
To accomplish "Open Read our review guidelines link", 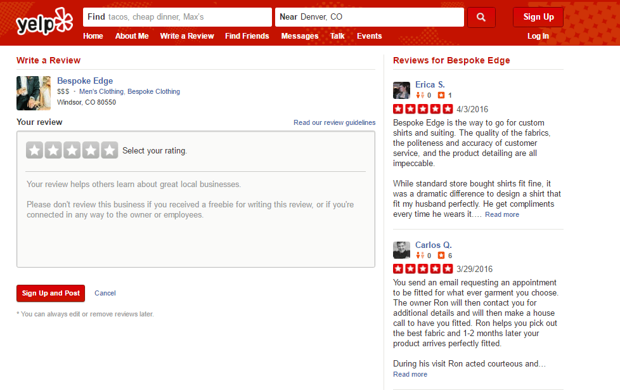I will (x=335, y=122).
